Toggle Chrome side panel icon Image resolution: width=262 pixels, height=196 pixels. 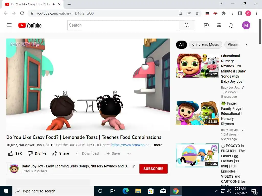point(240,13)
